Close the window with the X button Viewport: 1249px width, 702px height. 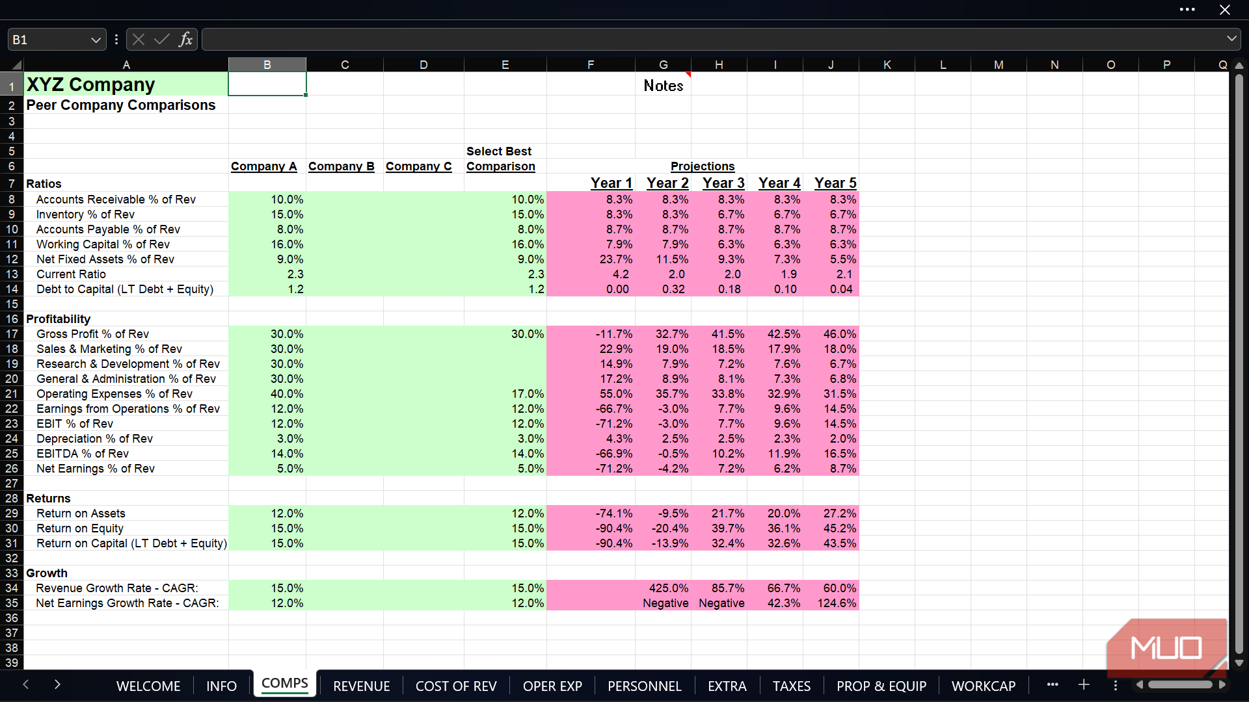pos(1224,10)
